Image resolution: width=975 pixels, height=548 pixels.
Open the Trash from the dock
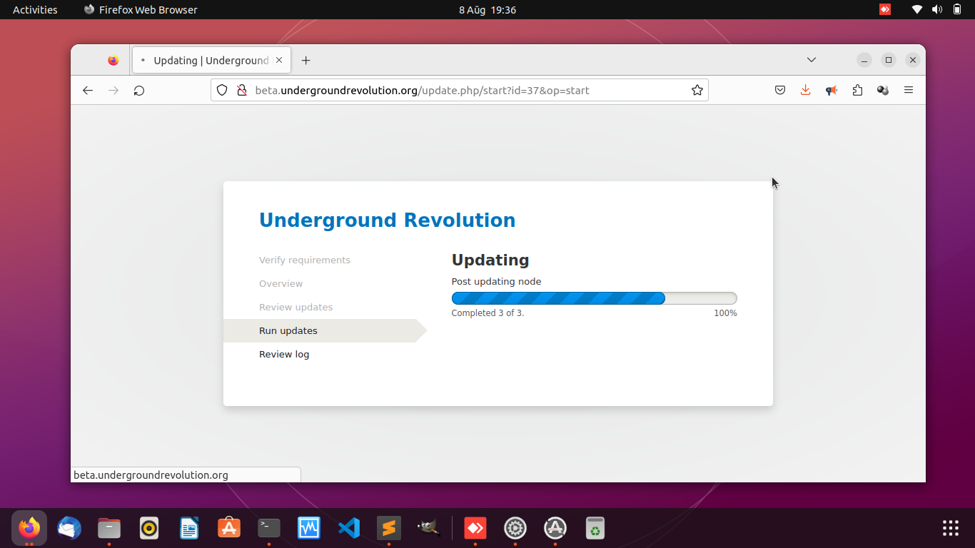click(595, 528)
